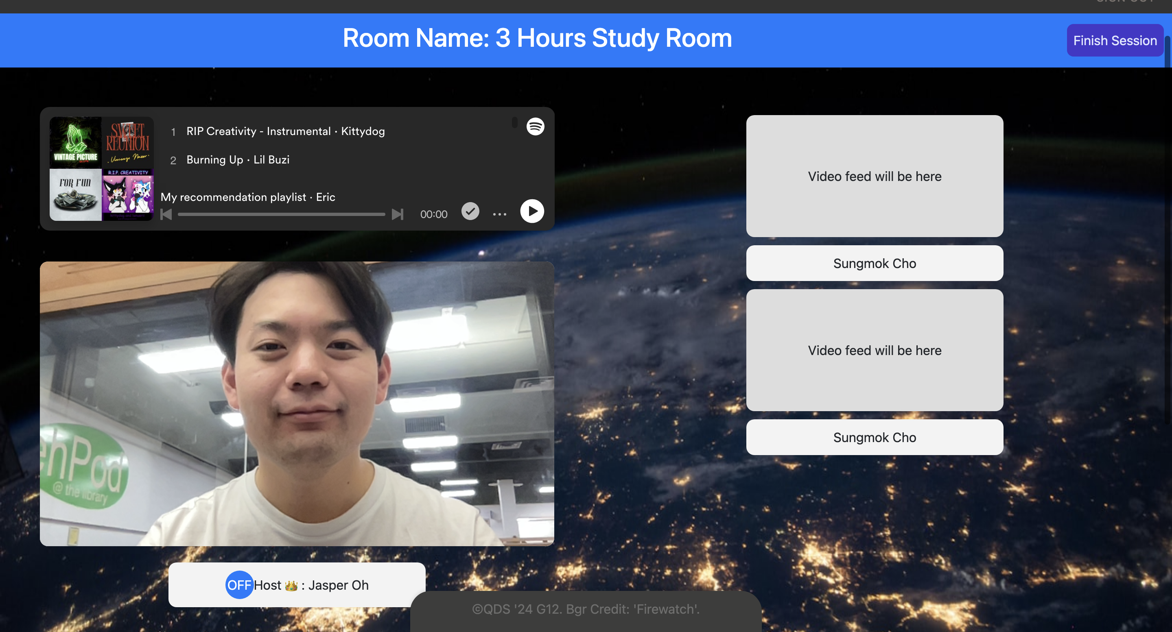Viewport: 1172px width, 632px height.
Task: Click the Spotify track progress bar
Action: [281, 214]
